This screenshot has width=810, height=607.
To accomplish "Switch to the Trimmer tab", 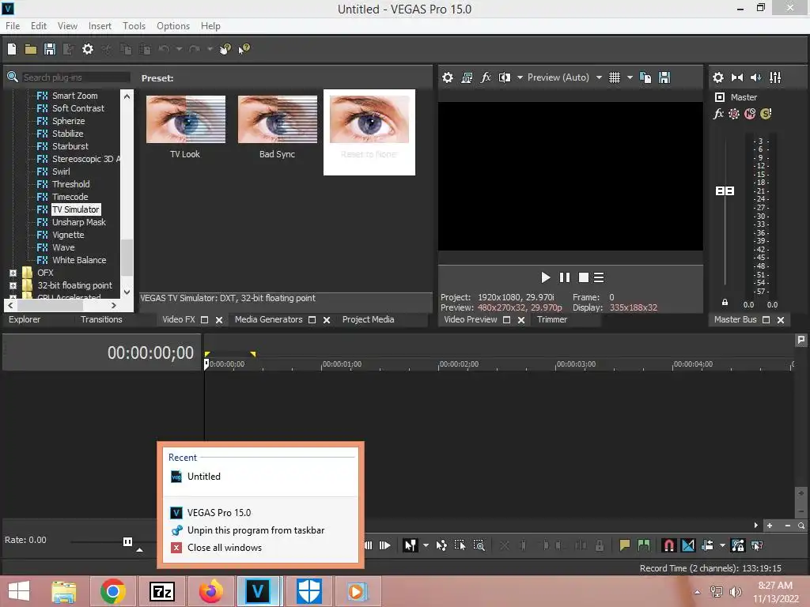I will [551, 319].
